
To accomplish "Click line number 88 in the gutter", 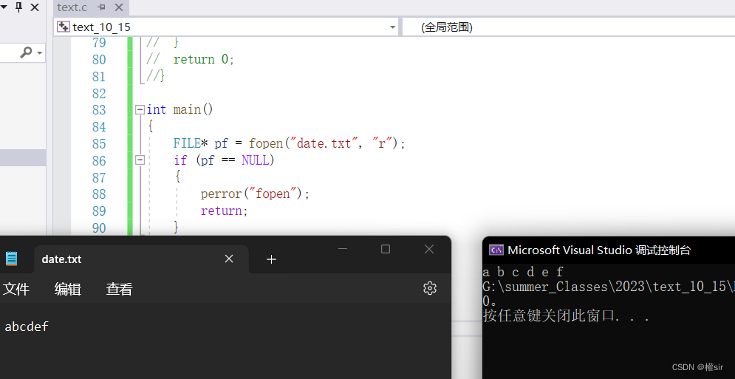I will pos(99,194).
